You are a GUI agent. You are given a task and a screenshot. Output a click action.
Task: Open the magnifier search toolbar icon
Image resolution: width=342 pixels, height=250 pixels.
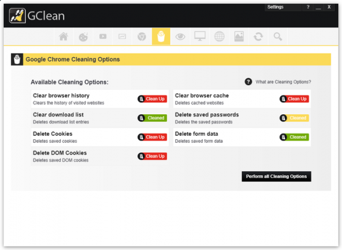point(278,36)
